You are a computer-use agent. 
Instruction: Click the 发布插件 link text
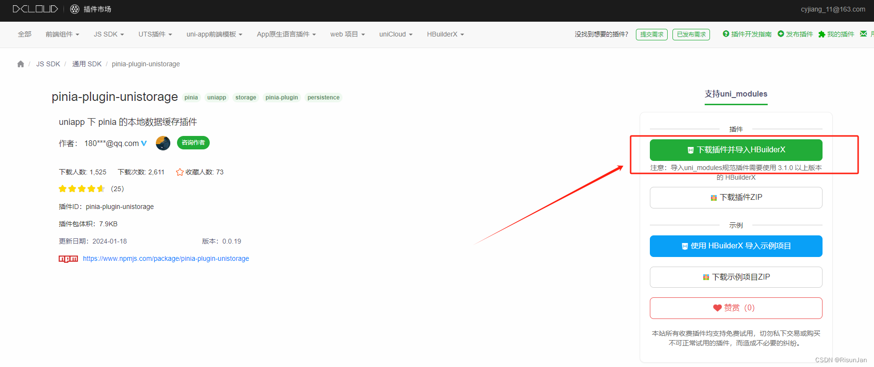point(799,34)
